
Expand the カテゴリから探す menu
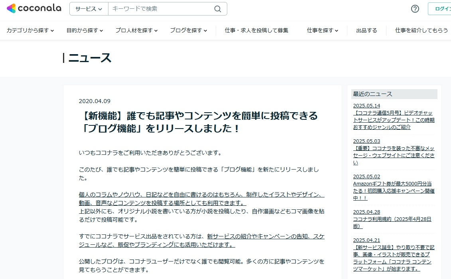coord(30,30)
